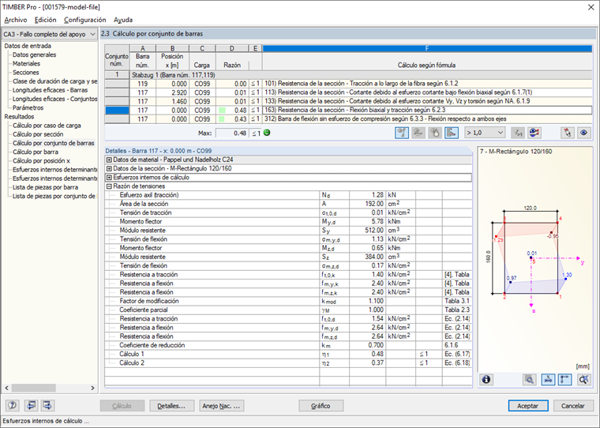
Task: Select Materiales in the navigator tree
Action: tap(26, 63)
